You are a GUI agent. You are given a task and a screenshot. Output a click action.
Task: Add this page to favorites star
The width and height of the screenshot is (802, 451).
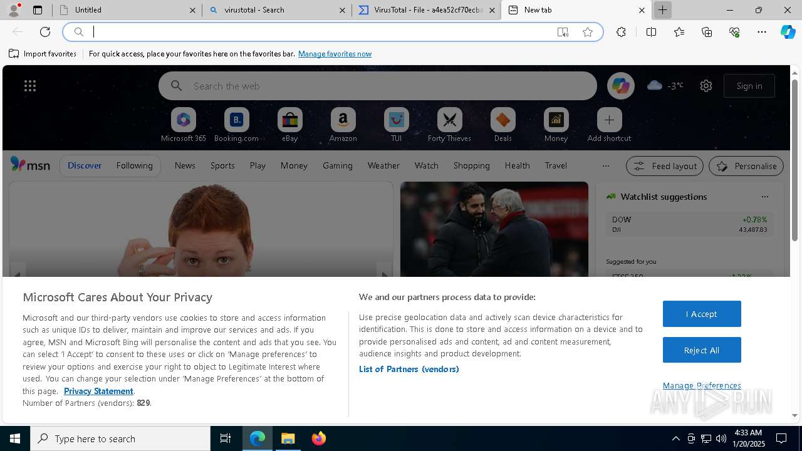(588, 32)
